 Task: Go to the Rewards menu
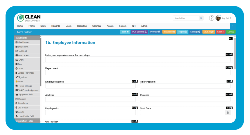(56, 26)
